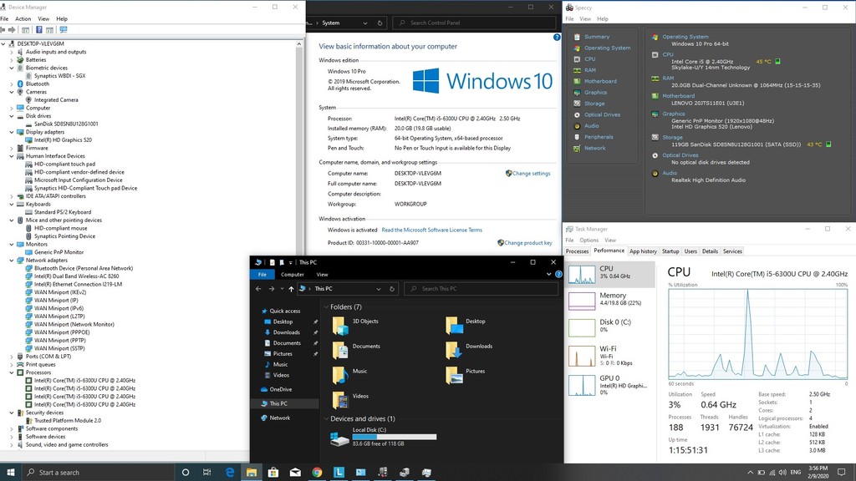Collapse the Processors tree node
Viewport: 856px width, 481px height.
point(12,372)
